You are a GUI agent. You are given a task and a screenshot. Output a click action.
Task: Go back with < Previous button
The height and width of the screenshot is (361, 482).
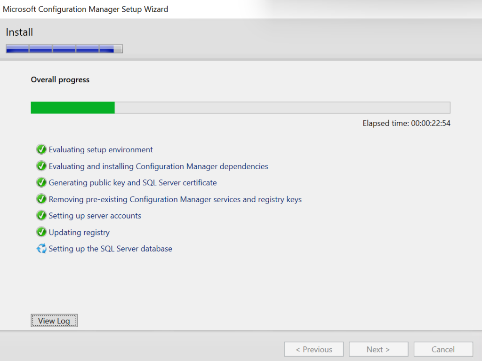coord(313,349)
